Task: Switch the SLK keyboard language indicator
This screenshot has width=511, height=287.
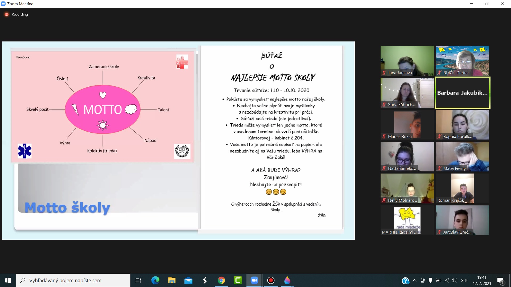Action: (464, 280)
